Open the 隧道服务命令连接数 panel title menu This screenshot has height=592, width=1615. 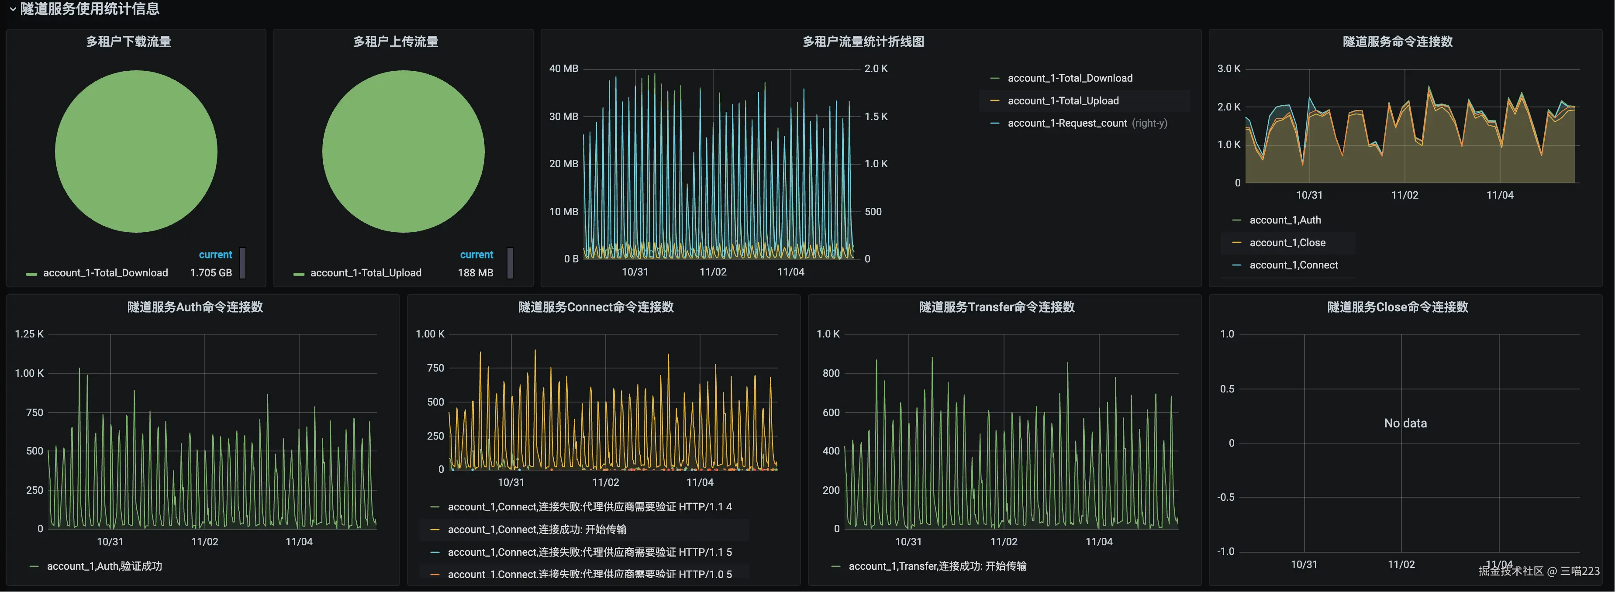pos(1398,42)
